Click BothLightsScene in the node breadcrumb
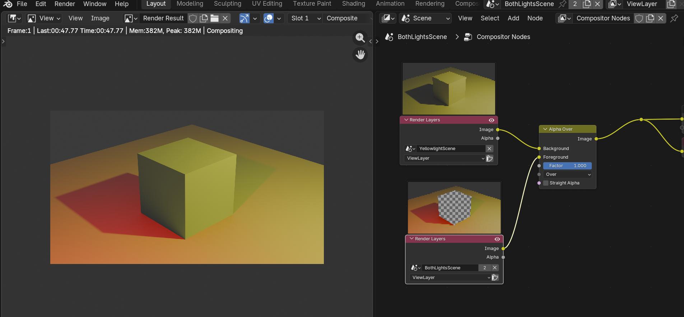The height and width of the screenshot is (317, 684). pos(422,37)
